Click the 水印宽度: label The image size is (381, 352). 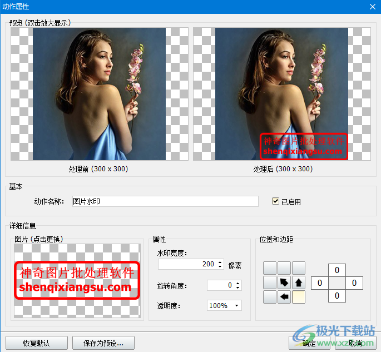point(172,253)
